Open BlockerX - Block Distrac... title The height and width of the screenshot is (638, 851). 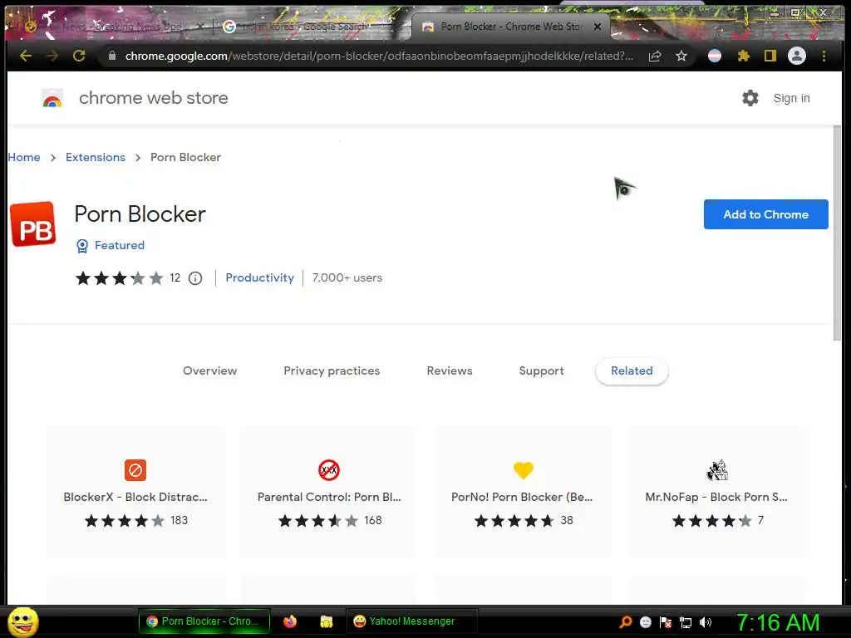pyautogui.click(x=135, y=497)
